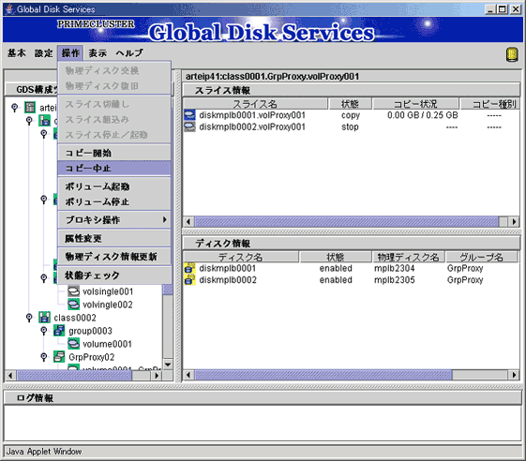This screenshot has width=526, height=461.
Task: Click slice panel scrollbar right arrow
Action: (514, 221)
